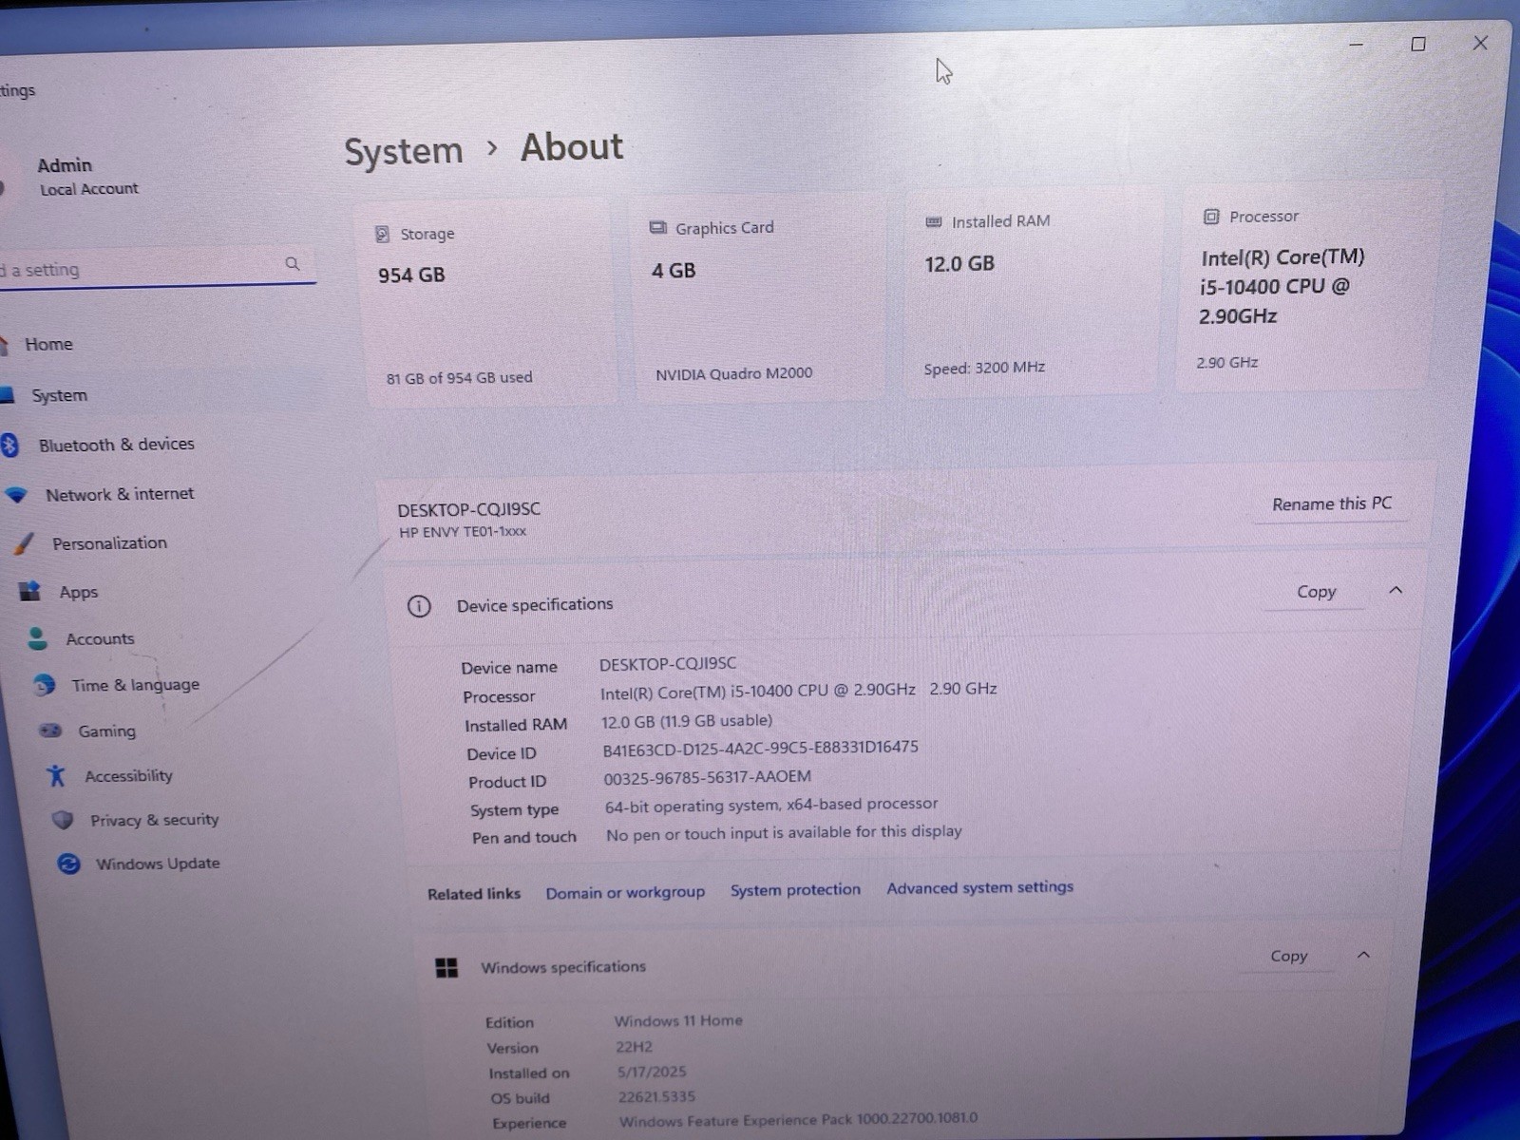Open Gaming settings page

[106, 731]
